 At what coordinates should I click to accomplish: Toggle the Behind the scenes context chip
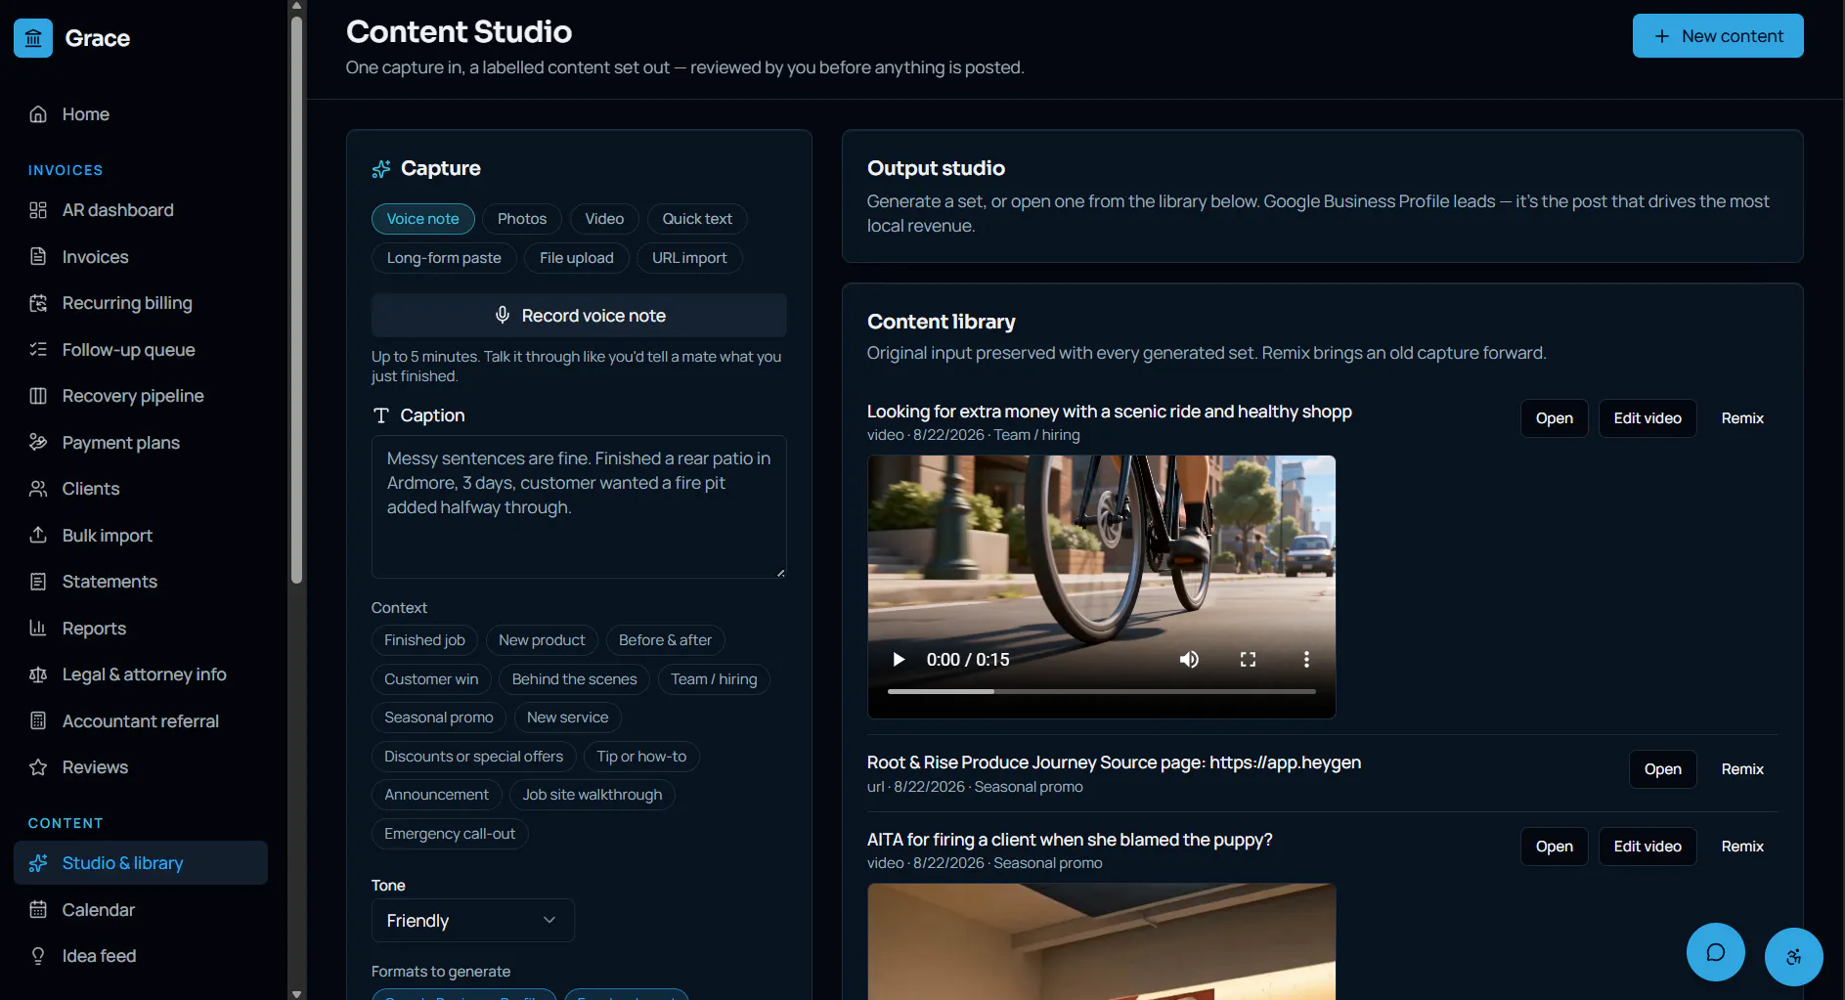coord(574,679)
